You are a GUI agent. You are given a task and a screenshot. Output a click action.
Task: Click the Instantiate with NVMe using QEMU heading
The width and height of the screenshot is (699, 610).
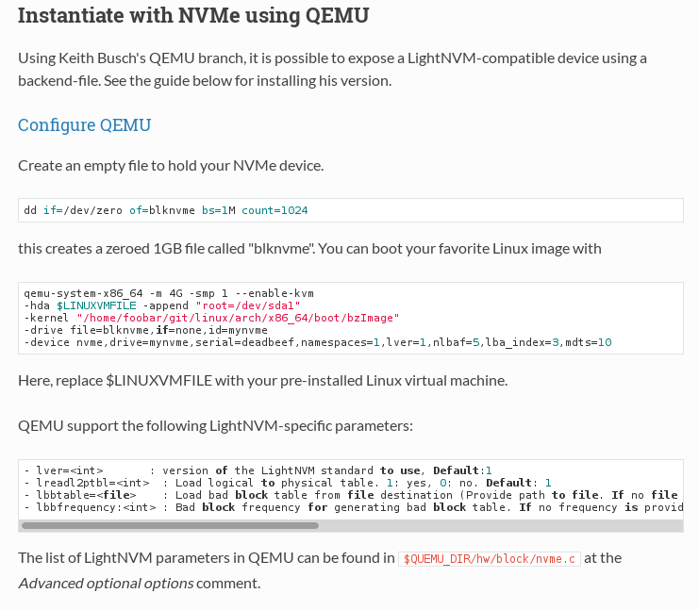tap(193, 16)
